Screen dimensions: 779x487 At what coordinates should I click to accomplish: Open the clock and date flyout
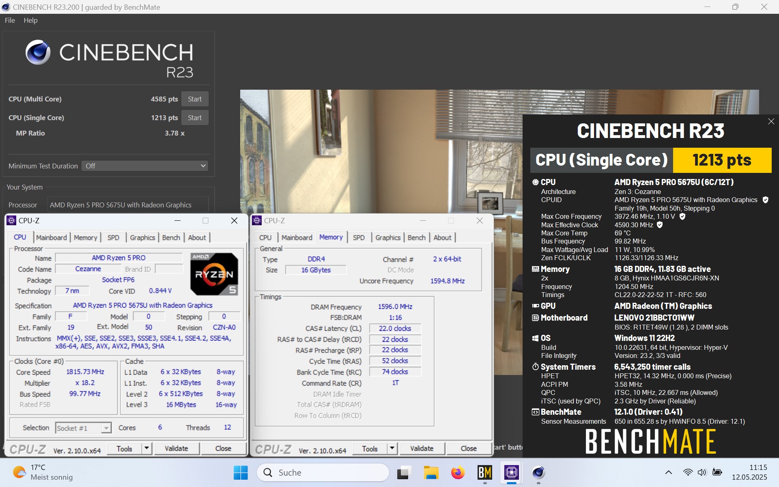749,472
